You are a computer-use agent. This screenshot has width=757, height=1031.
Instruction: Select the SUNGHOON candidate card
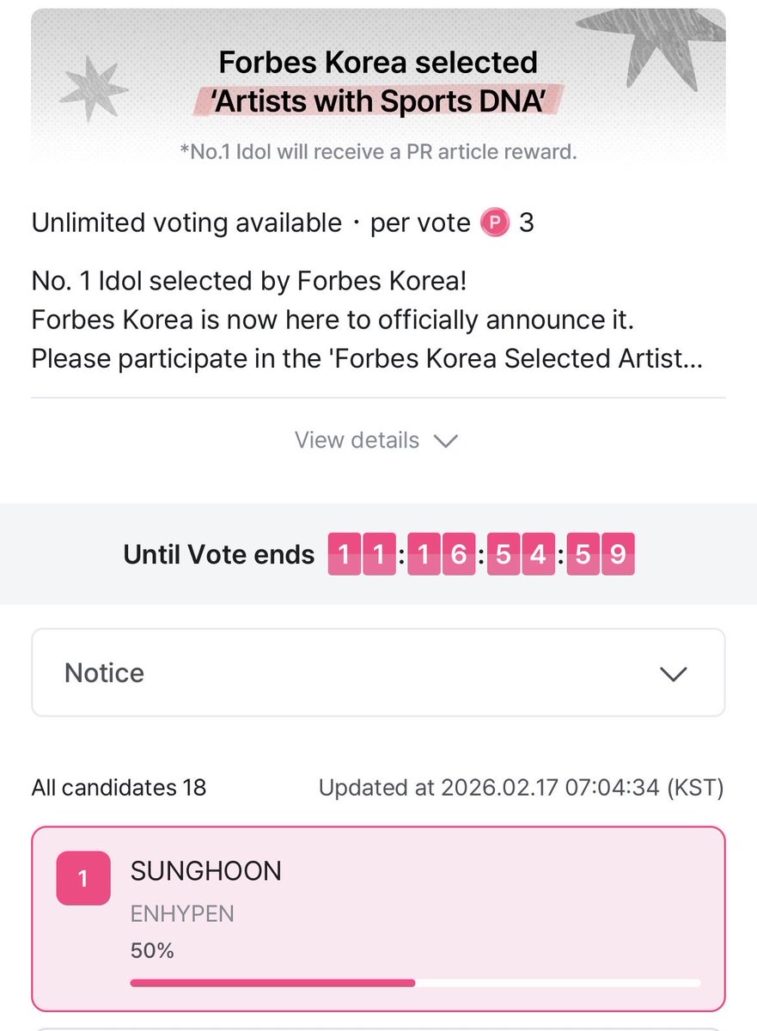(378, 918)
